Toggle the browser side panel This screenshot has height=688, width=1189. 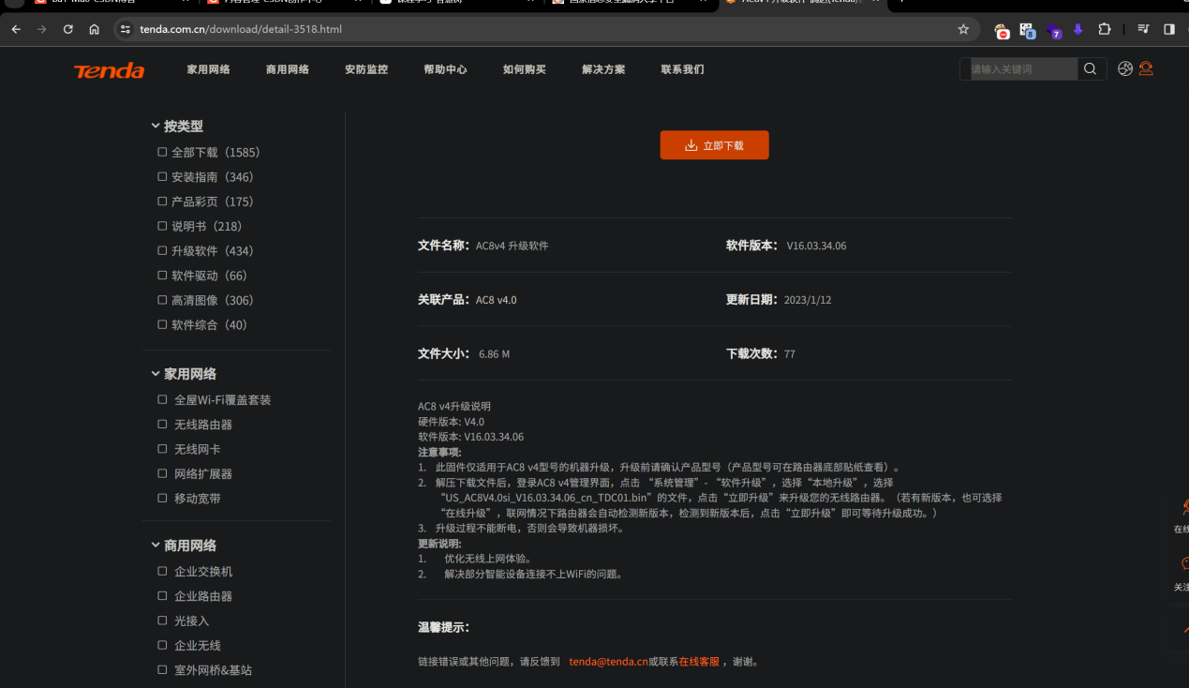pos(1169,29)
